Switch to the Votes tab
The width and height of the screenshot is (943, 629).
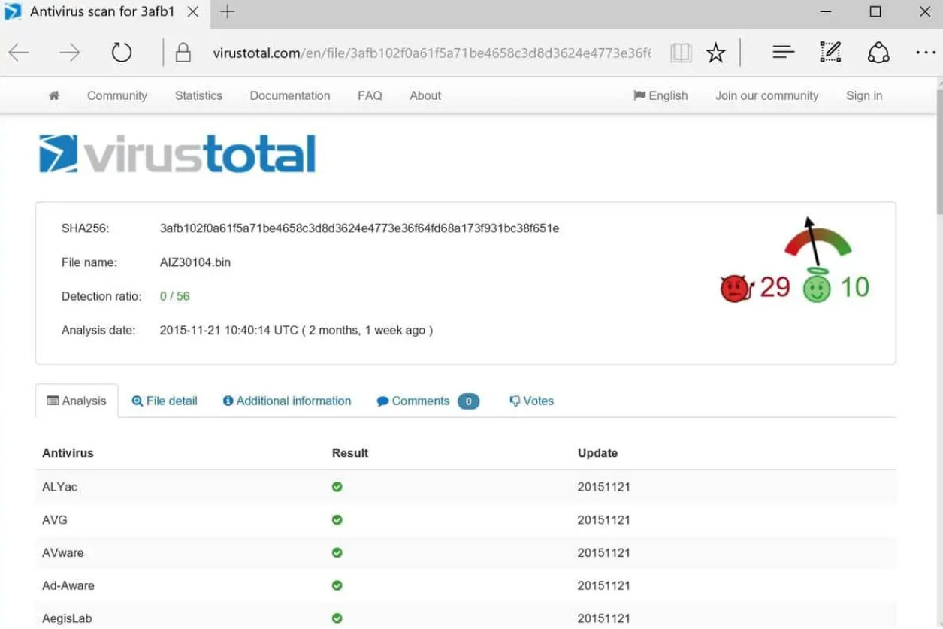[531, 401]
